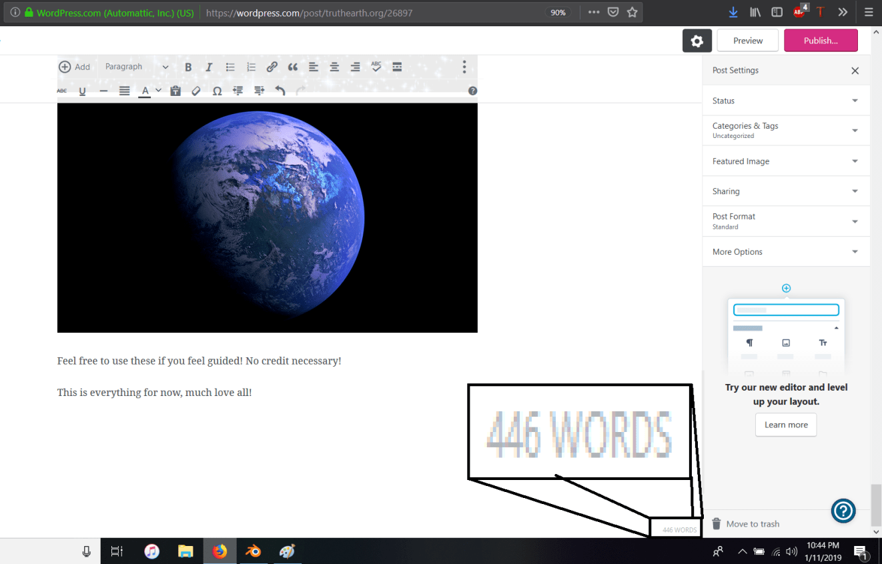The image size is (882, 564).
Task: Click the Add block plus icon
Action: [65, 67]
